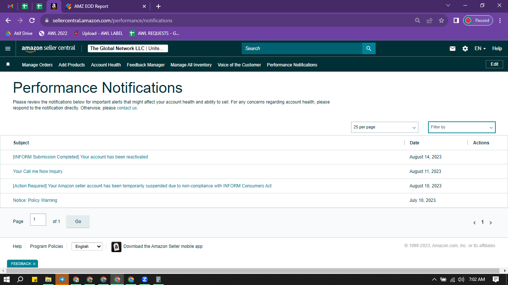Click the volume icon in the system tray
This screenshot has height=285, width=508.
461,279
